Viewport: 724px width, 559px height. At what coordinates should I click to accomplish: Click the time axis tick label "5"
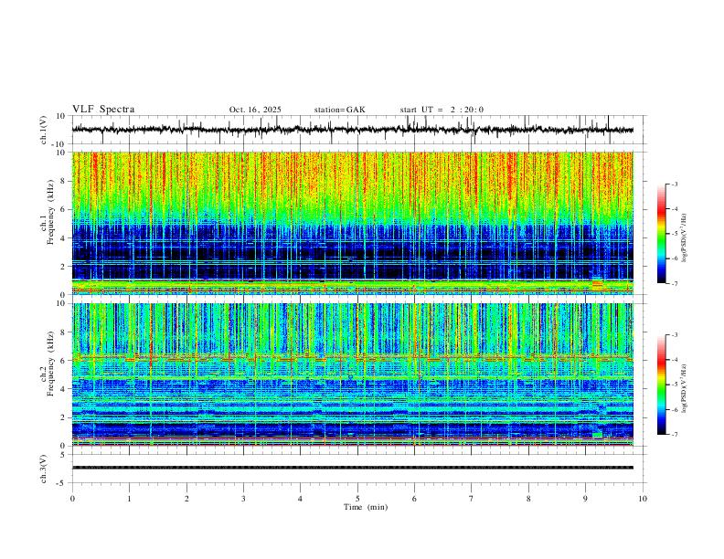357,499
